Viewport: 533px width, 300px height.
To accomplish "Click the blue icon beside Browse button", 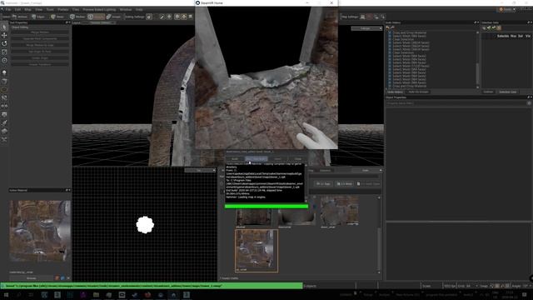I will click(x=63, y=277).
